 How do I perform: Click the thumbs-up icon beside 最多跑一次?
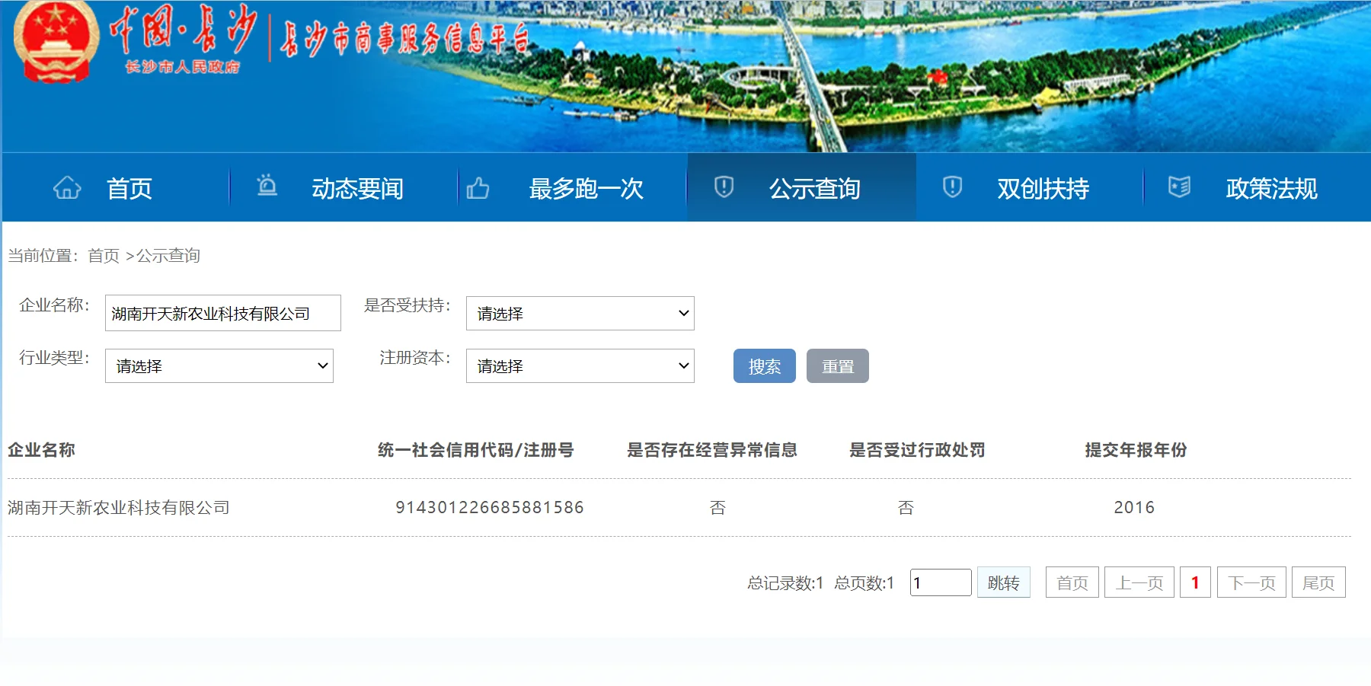click(478, 187)
